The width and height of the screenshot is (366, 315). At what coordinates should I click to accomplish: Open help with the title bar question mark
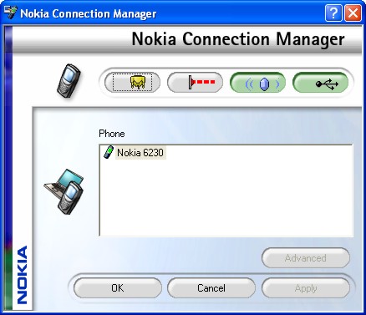(333, 13)
